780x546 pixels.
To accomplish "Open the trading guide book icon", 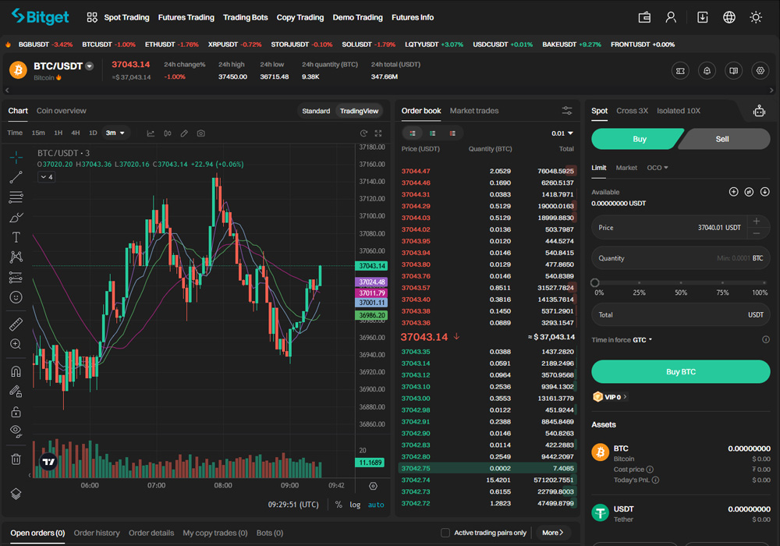I will (734, 71).
